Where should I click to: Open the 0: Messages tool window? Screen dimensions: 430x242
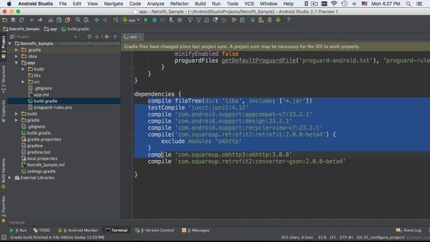coord(196,231)
